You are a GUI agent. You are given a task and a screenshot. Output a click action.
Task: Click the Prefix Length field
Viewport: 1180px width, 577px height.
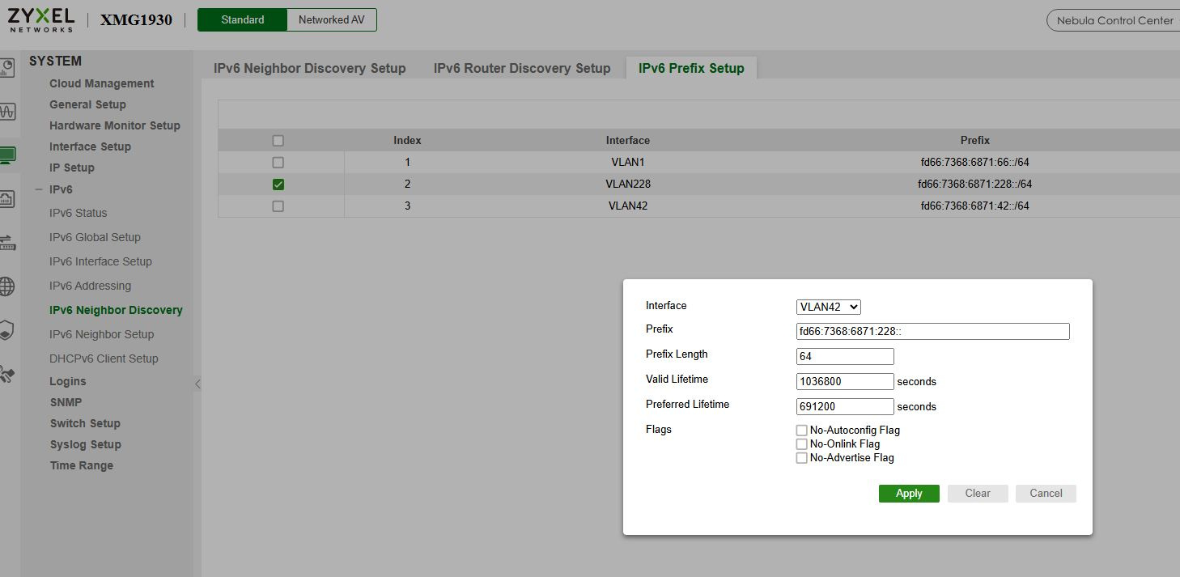click(845, 356)
